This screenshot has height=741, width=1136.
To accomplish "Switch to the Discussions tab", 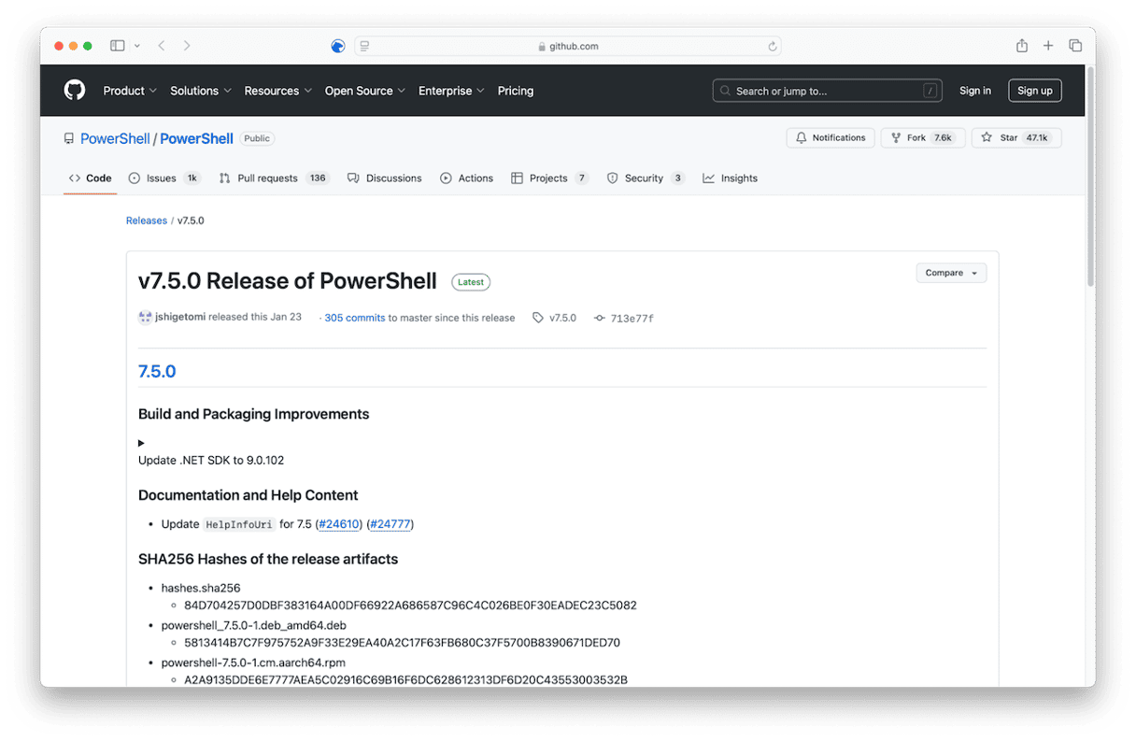I will [x=384, y=178].
